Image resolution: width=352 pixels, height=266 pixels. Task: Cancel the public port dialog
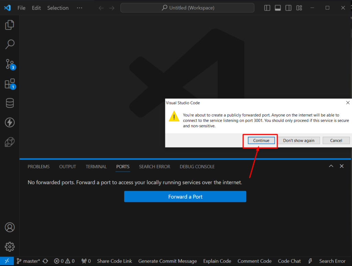pos(336,140)
